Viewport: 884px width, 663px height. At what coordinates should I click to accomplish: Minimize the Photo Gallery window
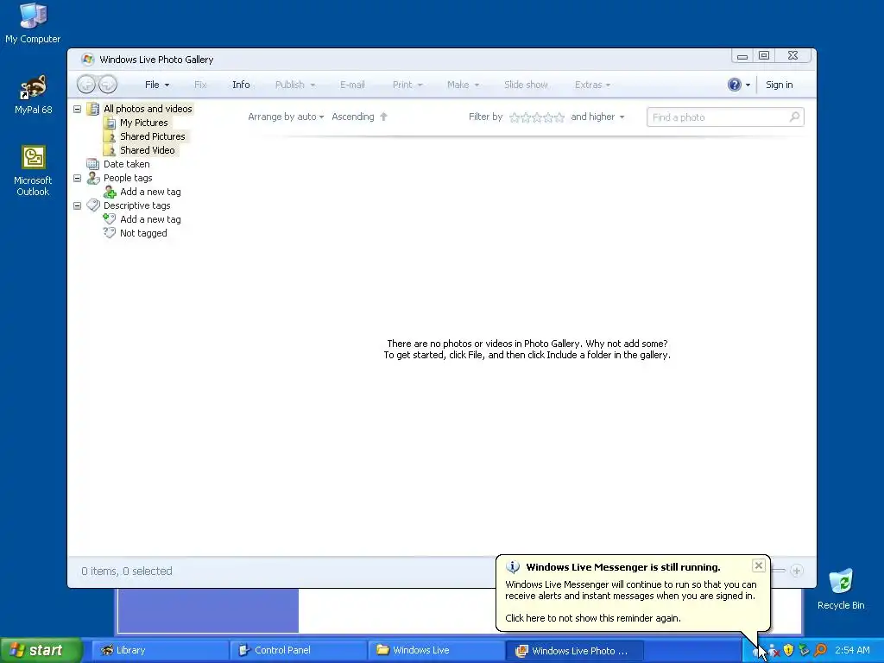pos(742,55)
